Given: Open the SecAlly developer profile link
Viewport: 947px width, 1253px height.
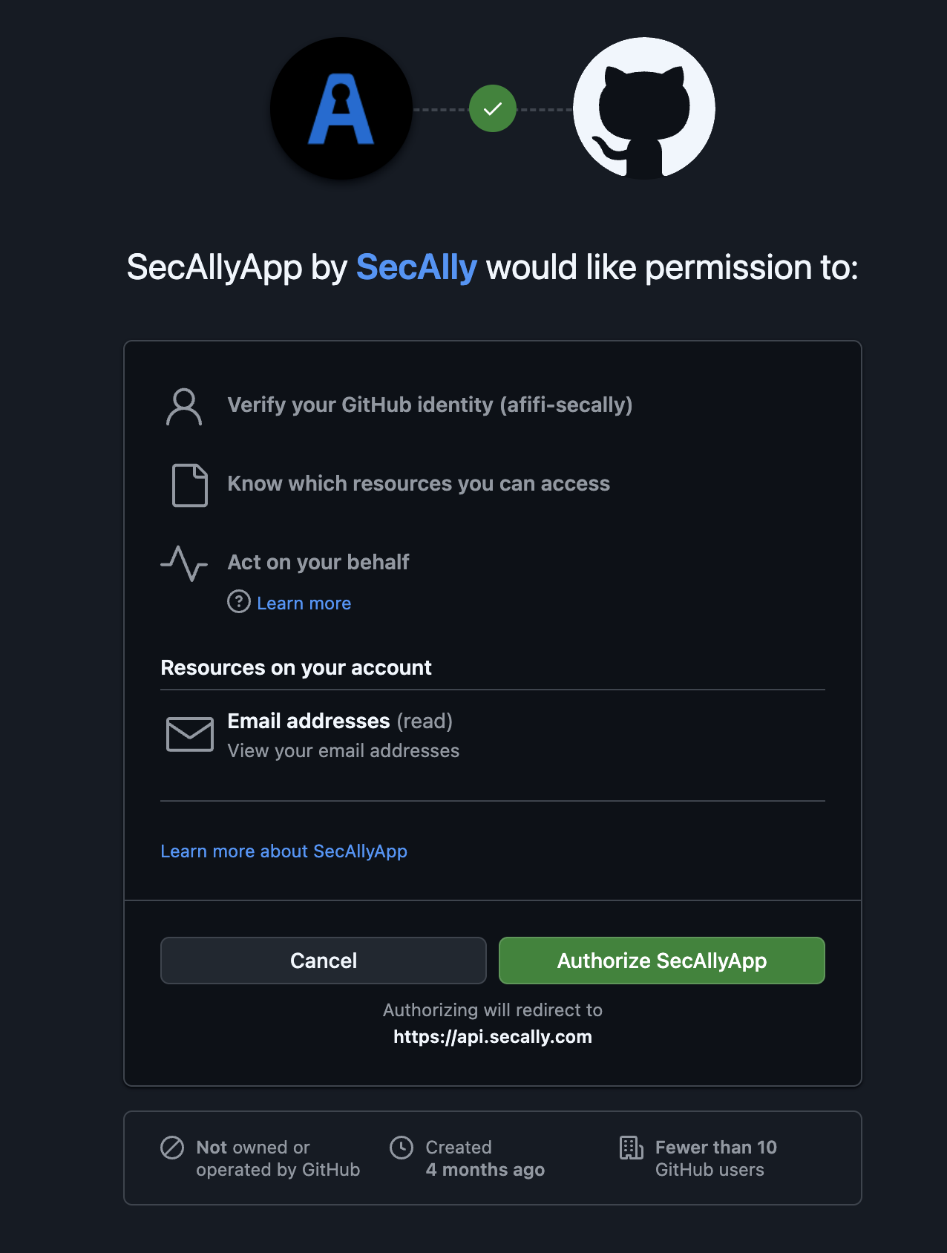Looking at the screenshot, I should pos(416,268).
